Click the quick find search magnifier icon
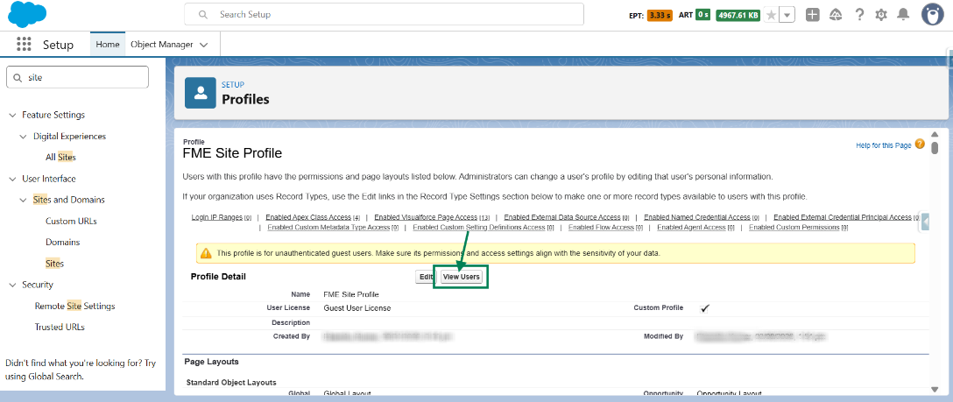 pyautogui.click(x=17, y=78)
